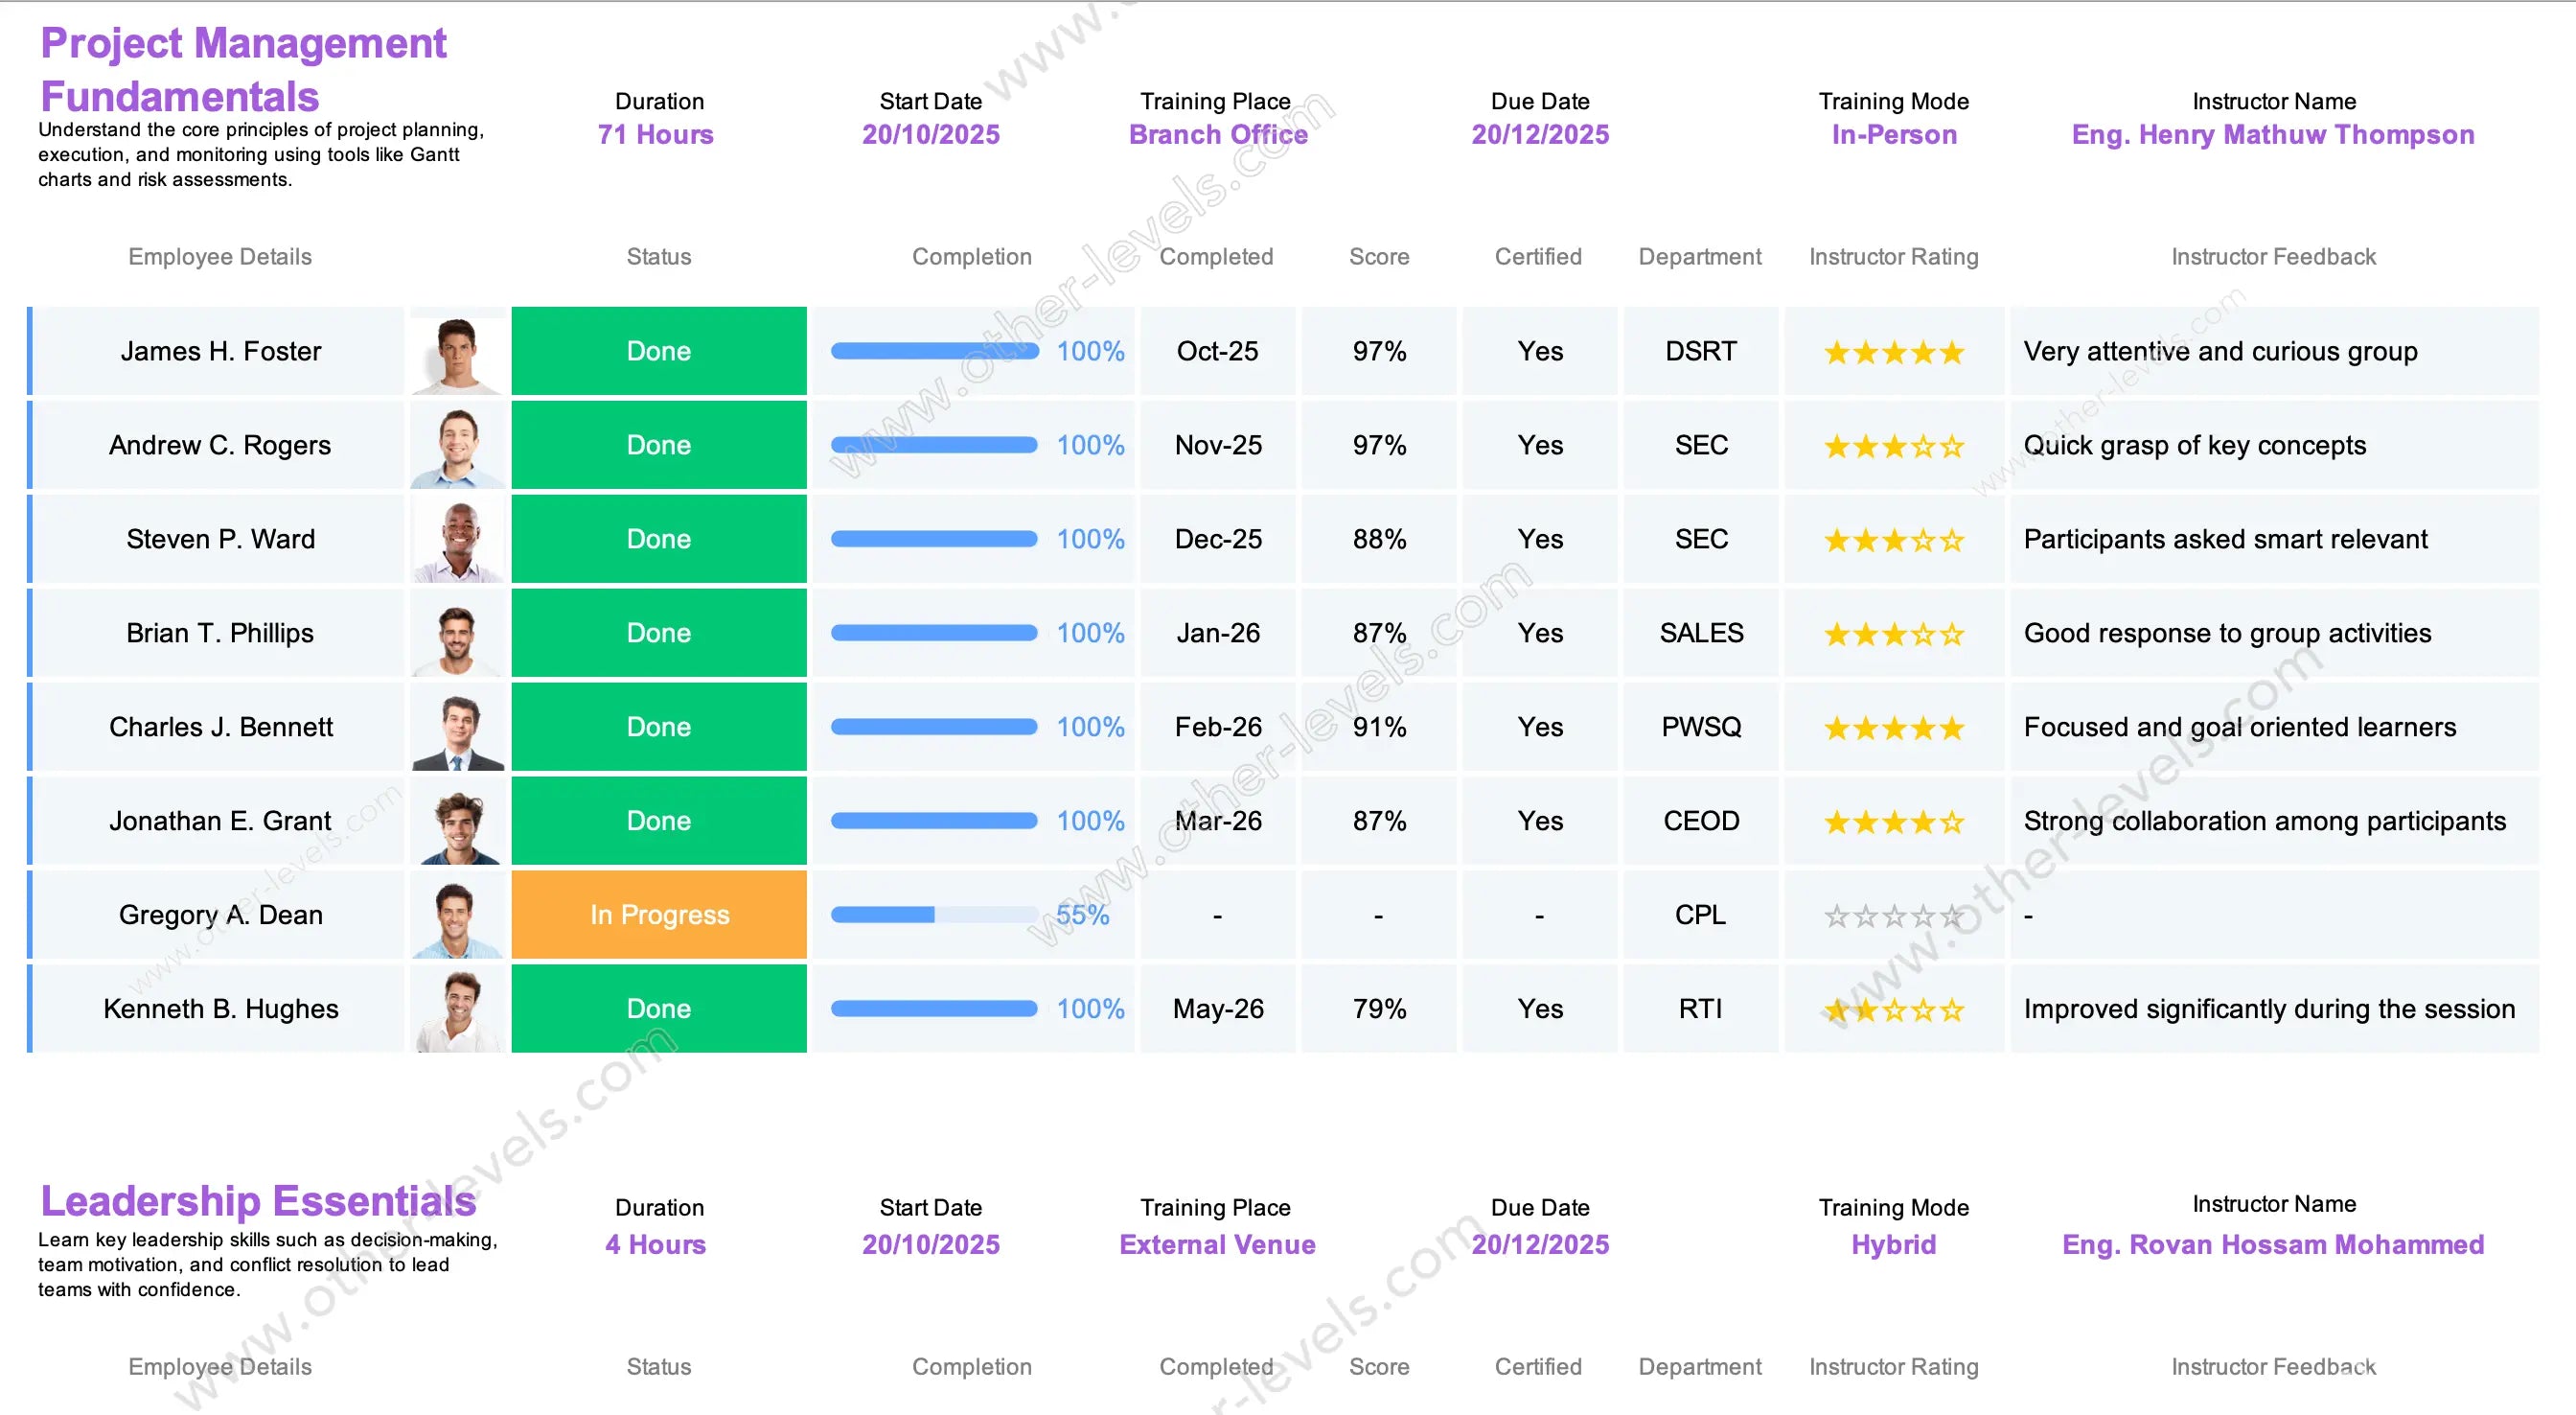The width and height of the screenshot is (2576, 1415).
Task: Select the Leadership Essentials course title
Action: pos(258,1201)
